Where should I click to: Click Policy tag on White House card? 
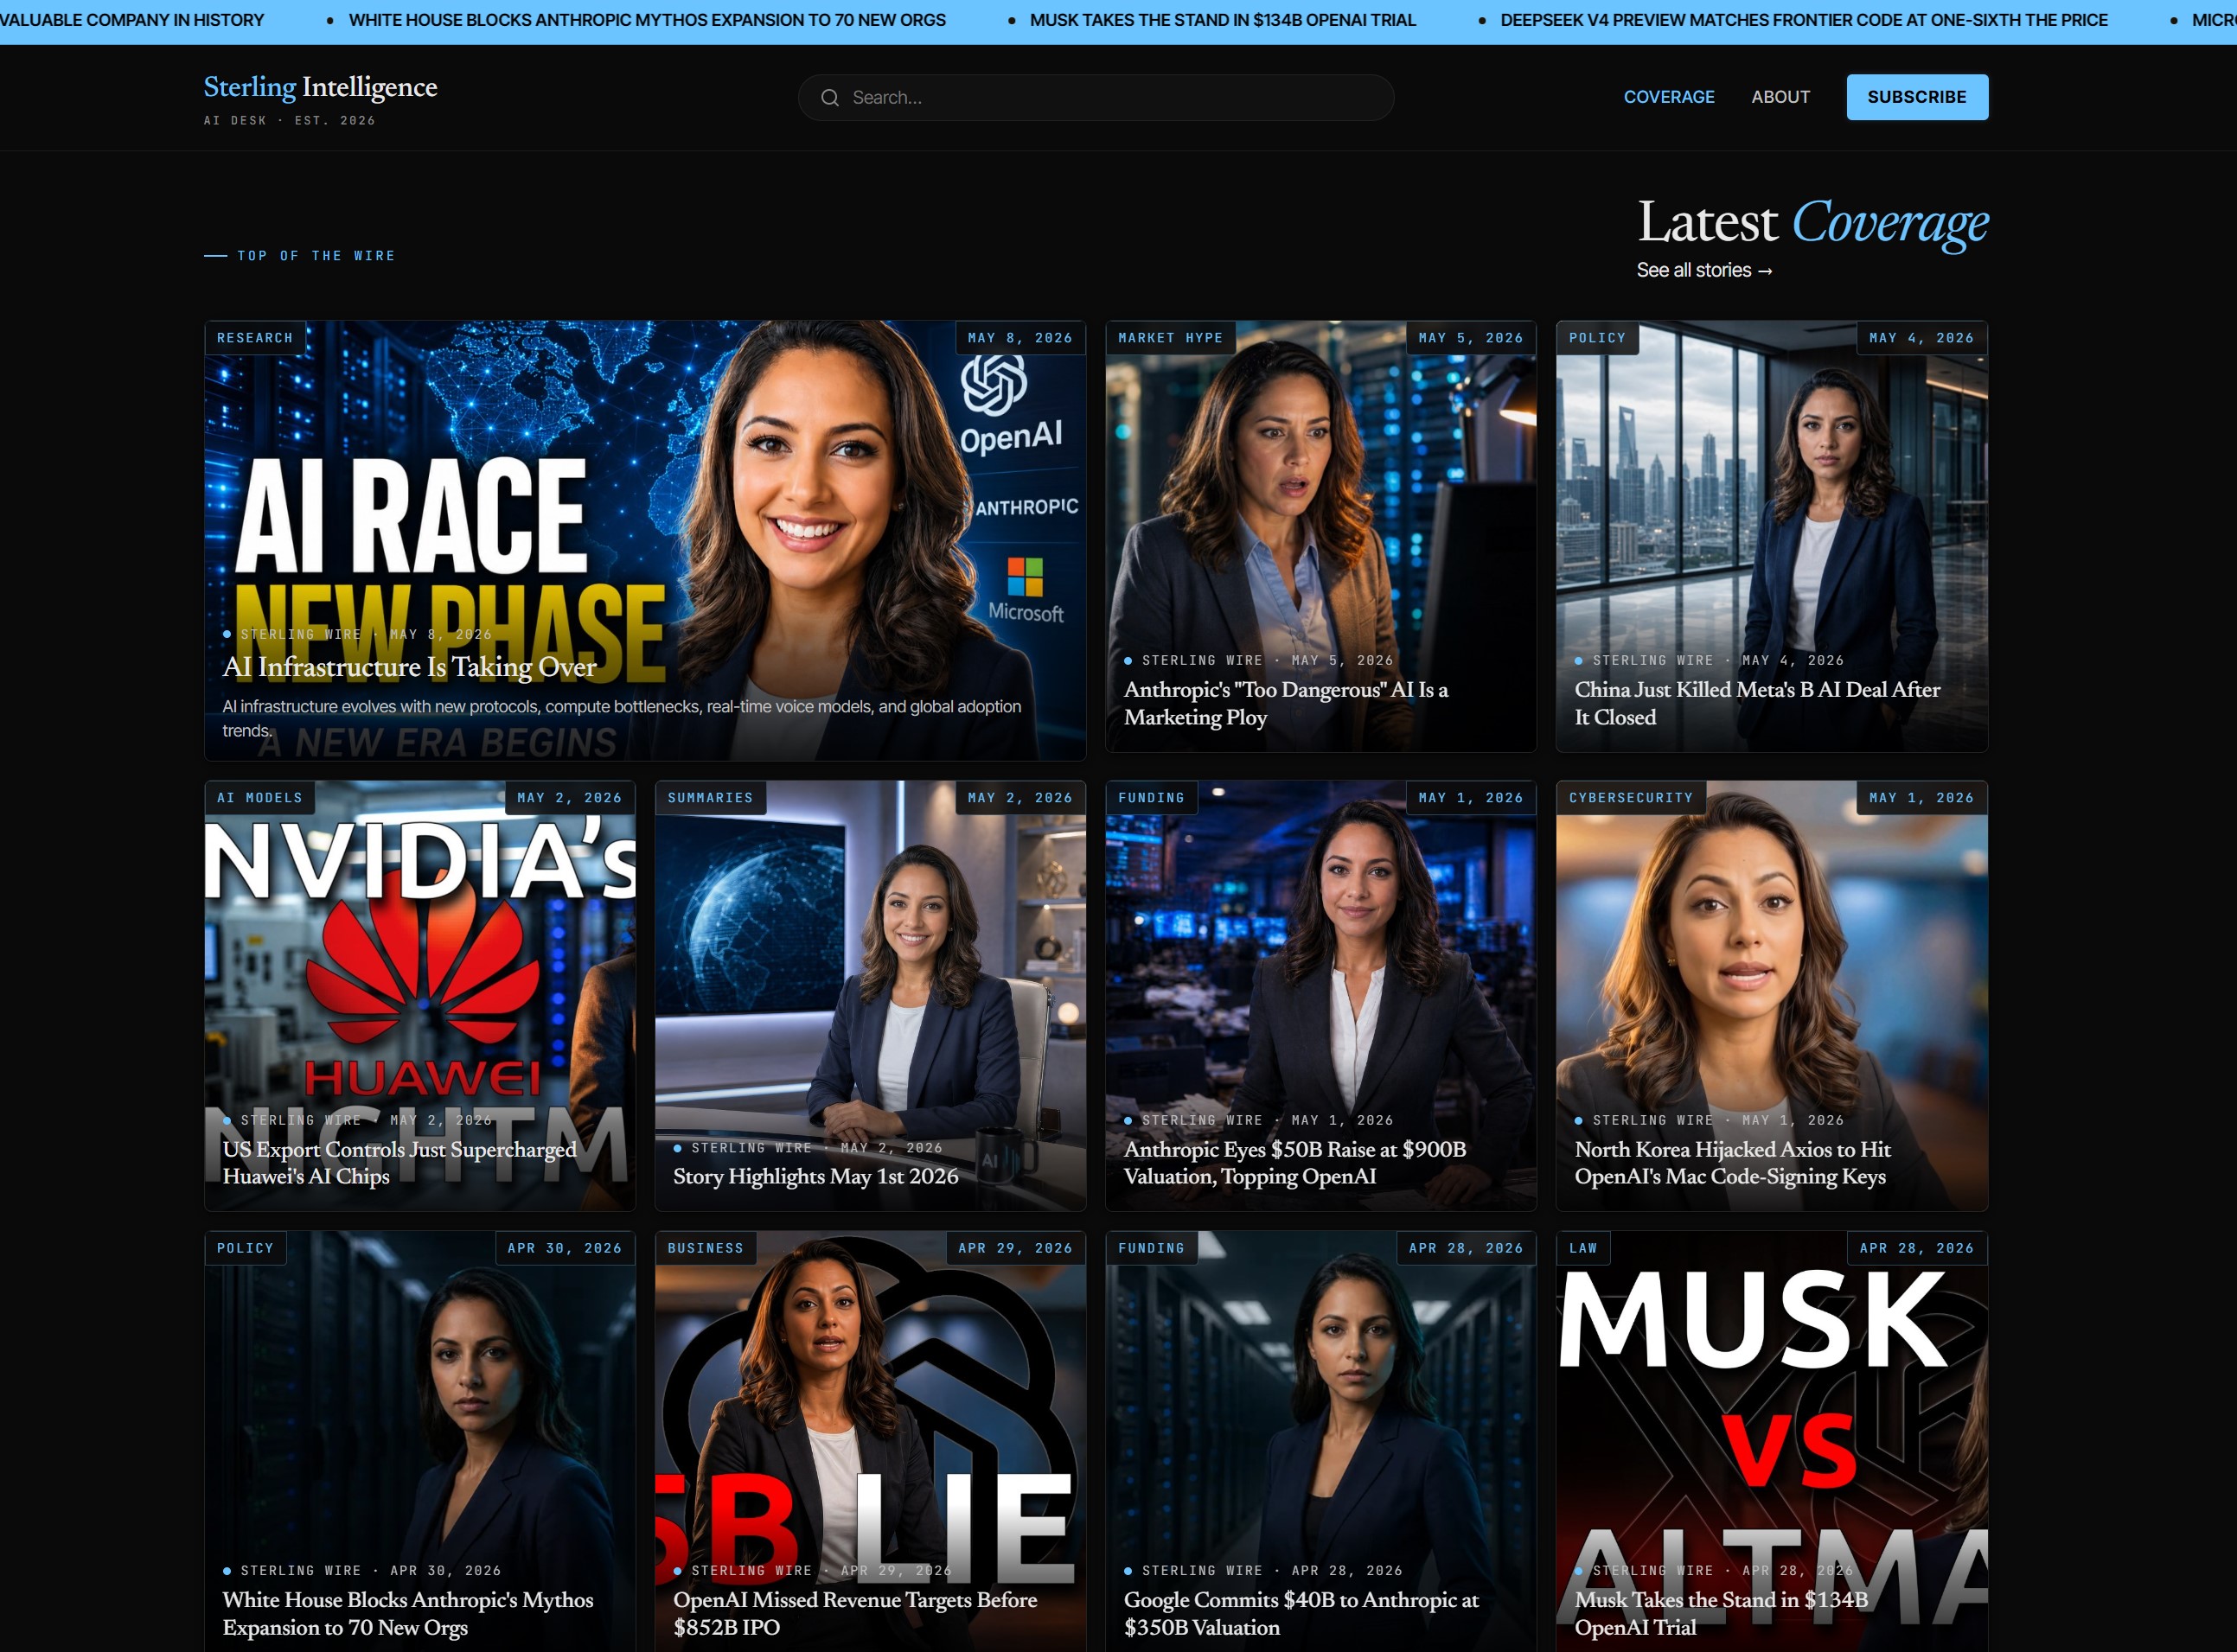(x=245, y=1248)
